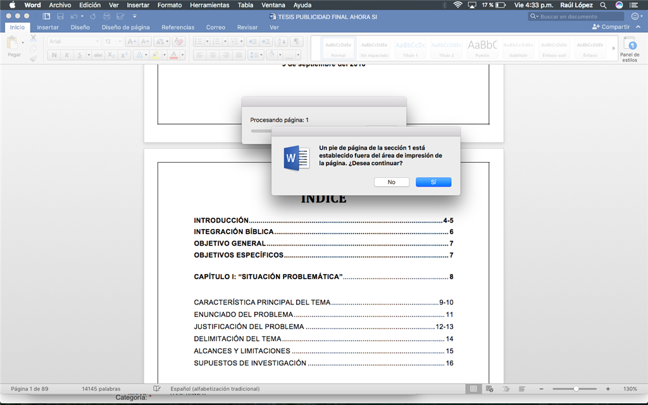
Task: Click the Buscar en documento search field
Action: (576, 16)
